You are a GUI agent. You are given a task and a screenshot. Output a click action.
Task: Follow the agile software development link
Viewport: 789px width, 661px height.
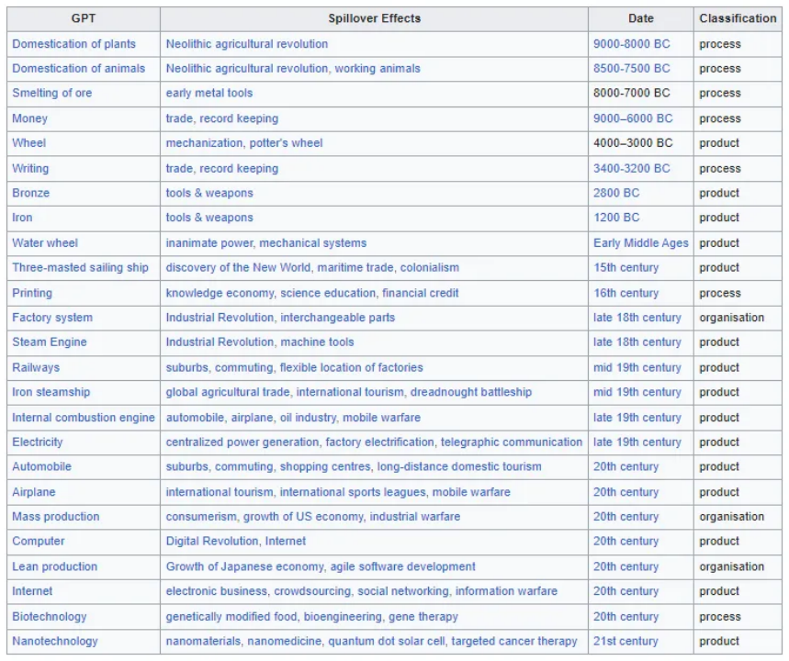click(x=402, y=567)
